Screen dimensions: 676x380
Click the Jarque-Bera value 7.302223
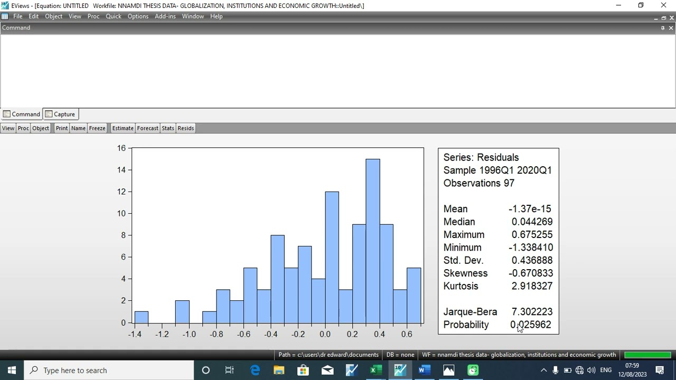532,312
